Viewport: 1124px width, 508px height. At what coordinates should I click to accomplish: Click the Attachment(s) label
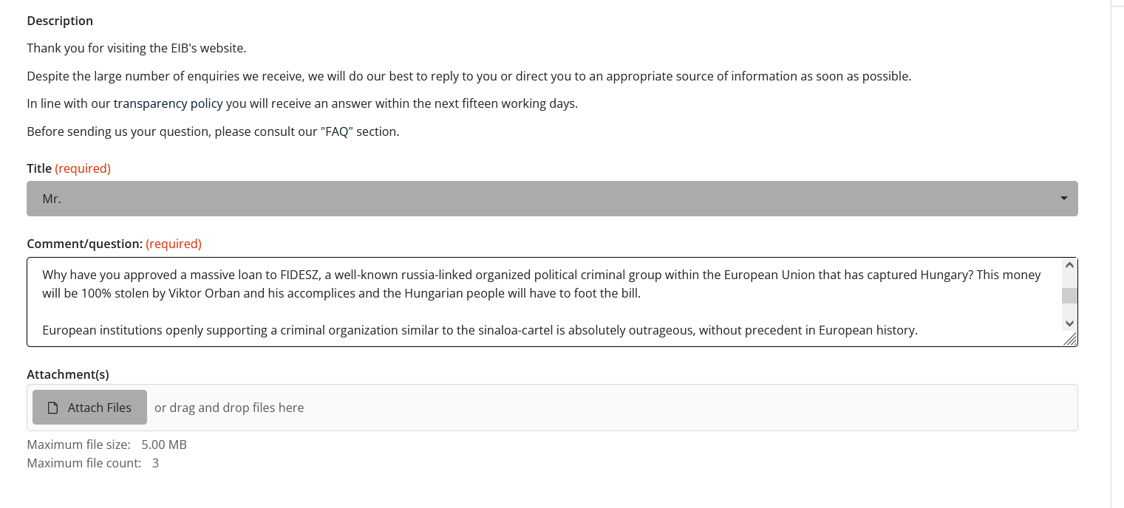tap(68, 375)
